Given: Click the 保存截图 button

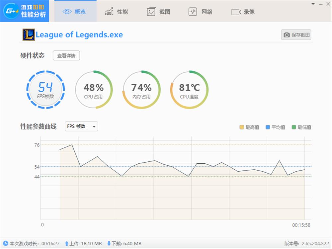Looking at the screenshot, I should (295, 35).
